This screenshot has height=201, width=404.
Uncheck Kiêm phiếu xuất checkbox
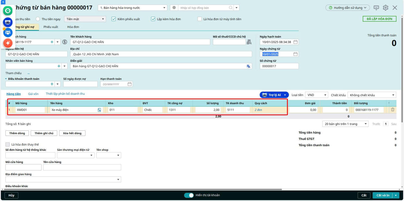pos(114,19)
